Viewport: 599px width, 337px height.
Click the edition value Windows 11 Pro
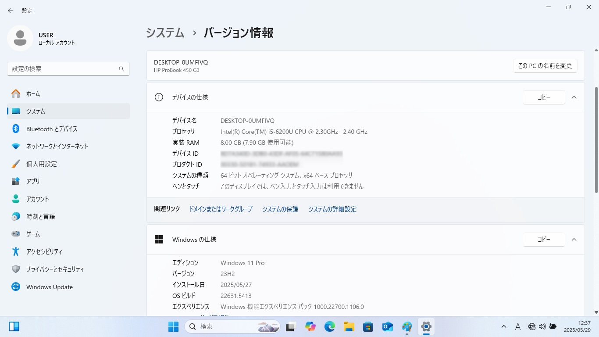point(242,263)
